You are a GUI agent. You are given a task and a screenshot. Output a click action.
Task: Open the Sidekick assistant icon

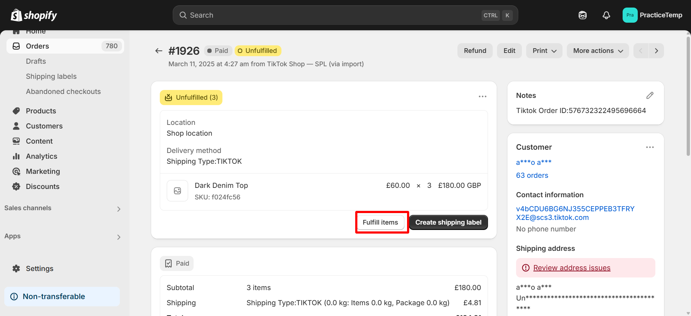(x=583, y=15)
